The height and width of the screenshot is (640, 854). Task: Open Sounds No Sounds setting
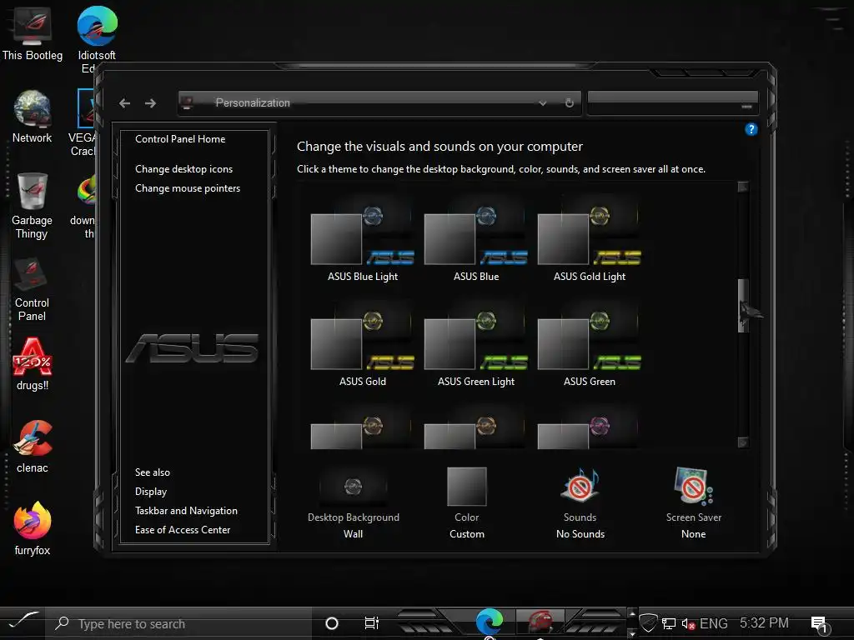tap(580, 503)
